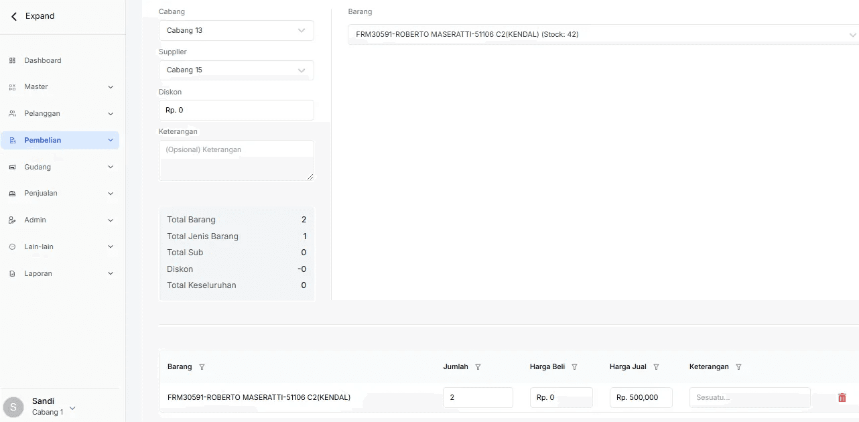Expand the Gudang menu chevron

click(x=111, y=167)
